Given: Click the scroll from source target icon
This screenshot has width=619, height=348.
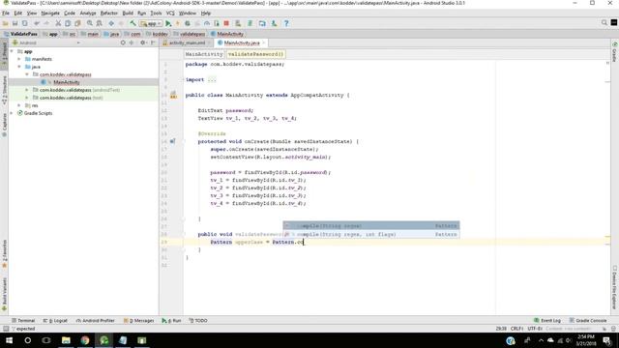Looking at the screenshot, I should [123, 43].
